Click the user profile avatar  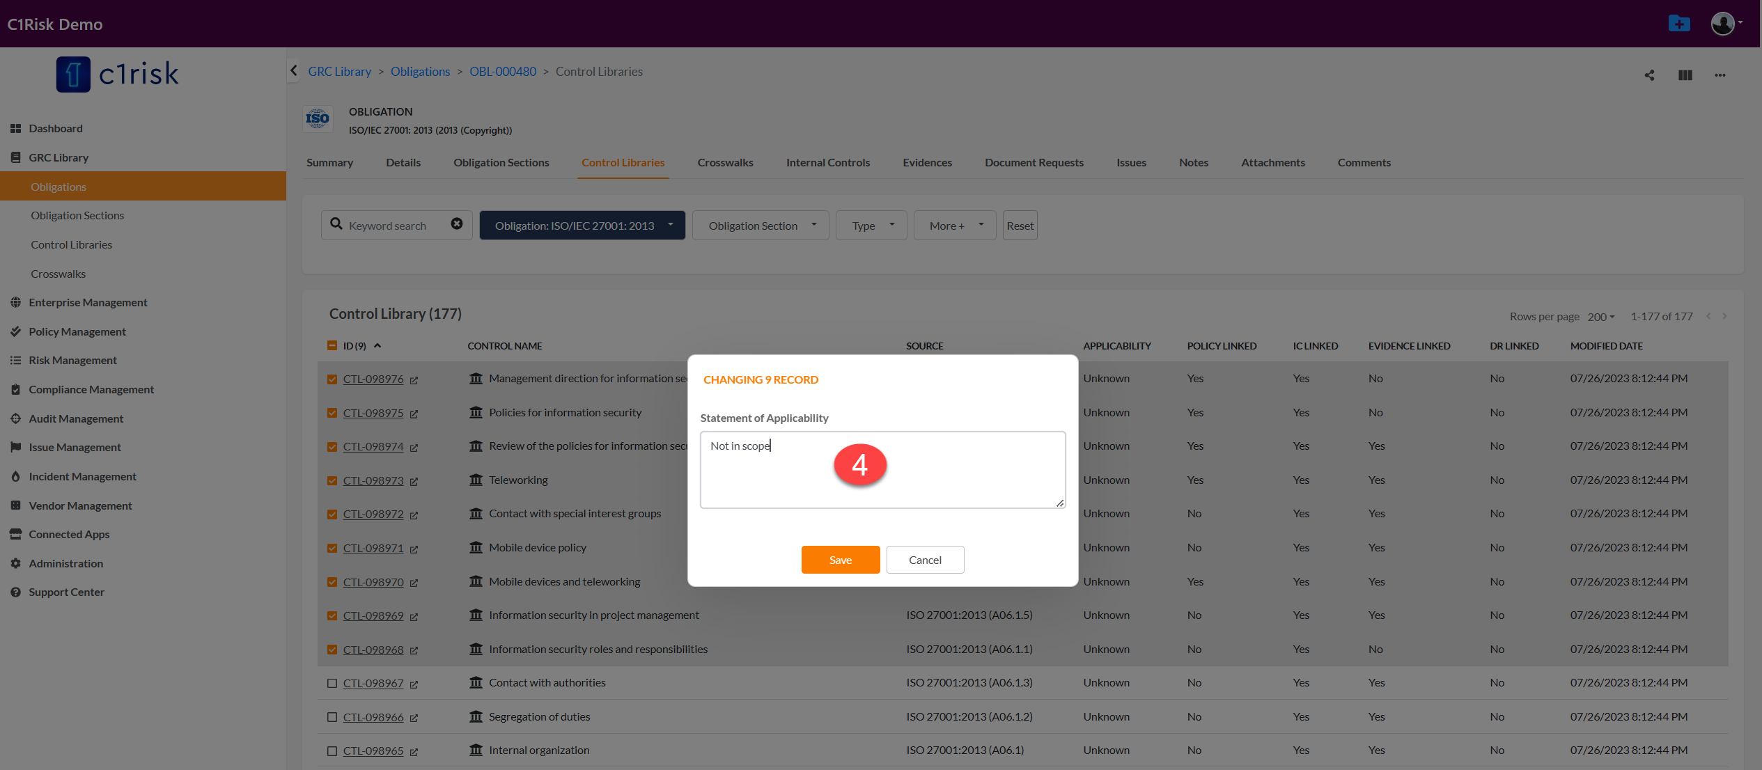(x=1722, y=24)
